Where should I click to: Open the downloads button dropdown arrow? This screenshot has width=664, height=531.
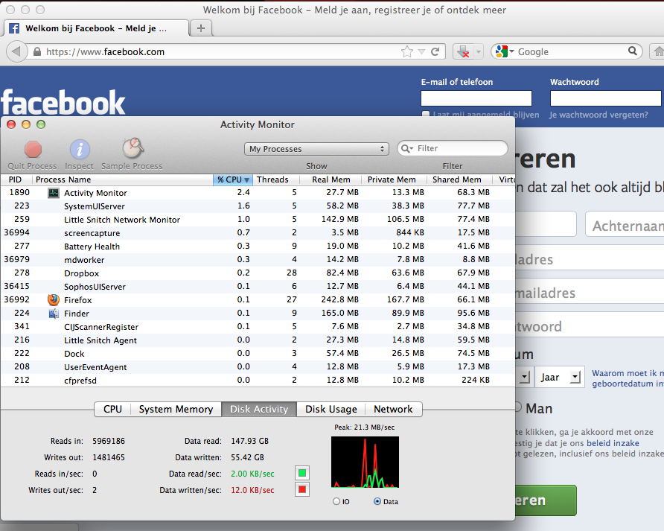[x=479, y=51]
